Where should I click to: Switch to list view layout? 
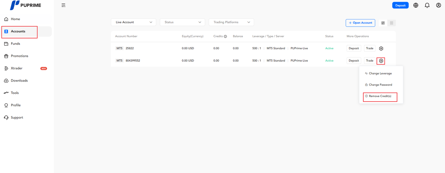(x=391, y=23)
